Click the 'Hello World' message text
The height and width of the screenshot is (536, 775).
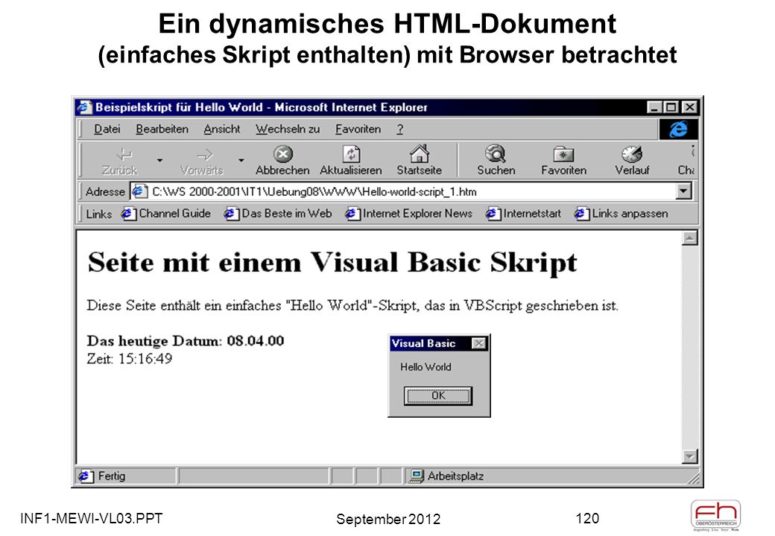tap(426, 367)
